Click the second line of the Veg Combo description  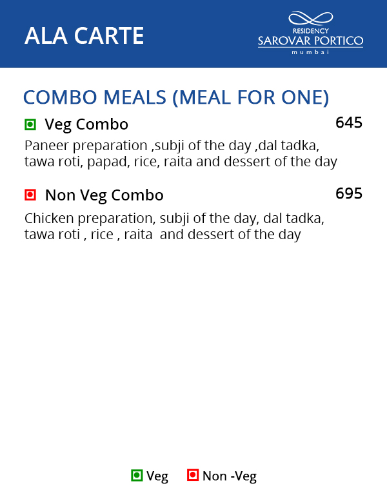(181, 161)
